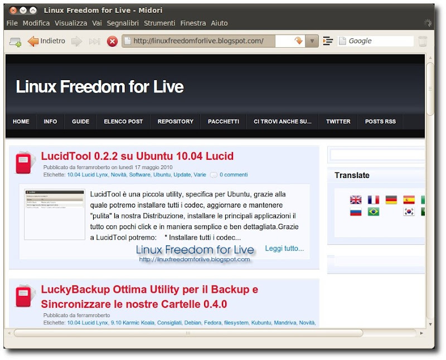The width and height of the screenshot is (446, 360).
Task: Click the sidebar blog search box
Action: click(377, 155)
